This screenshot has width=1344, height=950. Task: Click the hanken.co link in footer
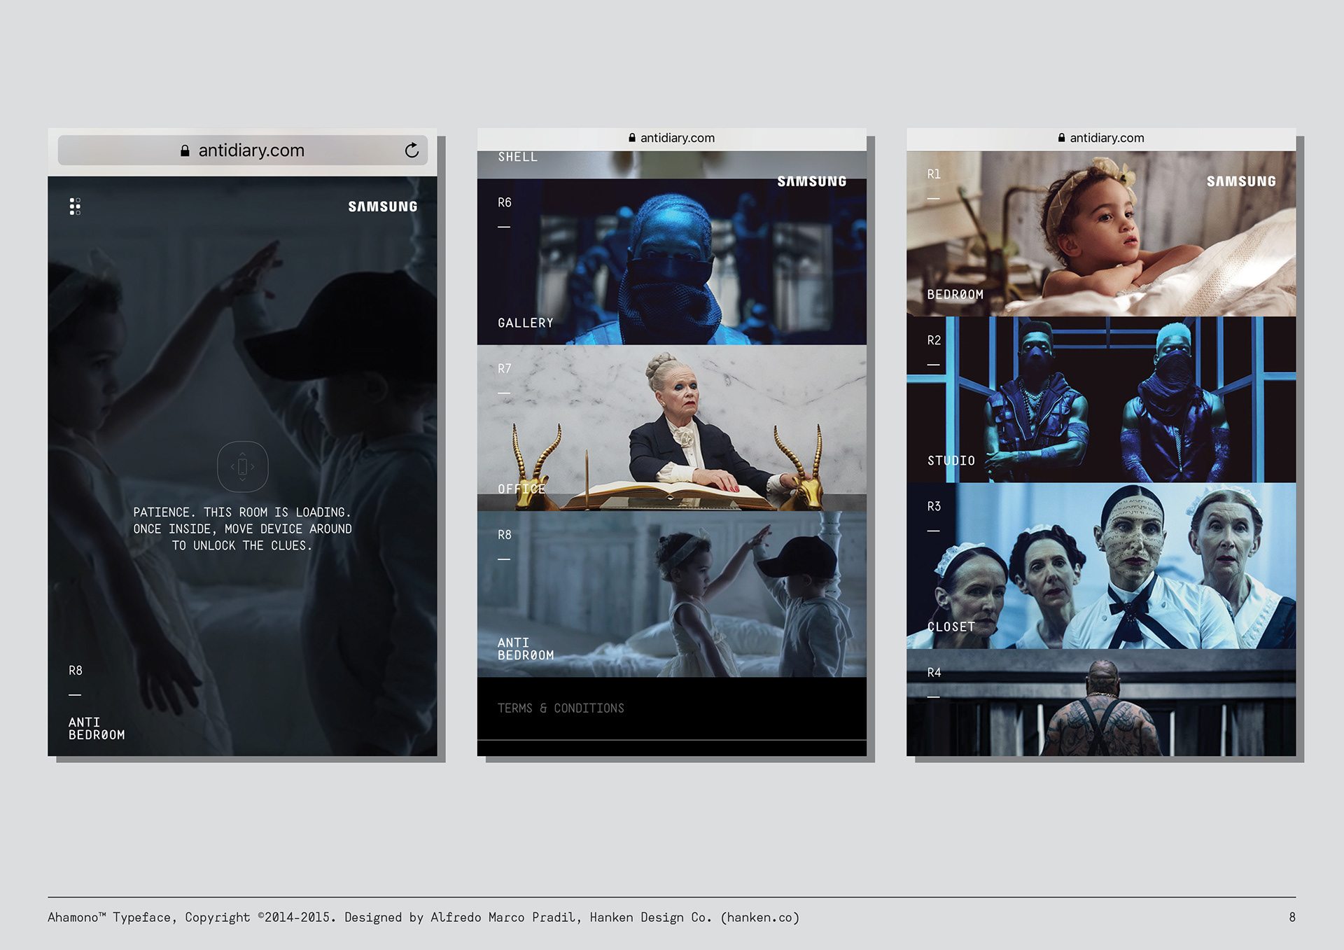point(759,917)
